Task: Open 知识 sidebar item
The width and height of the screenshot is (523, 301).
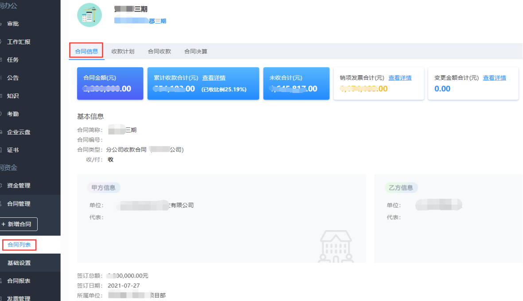Action: [13, 96]
